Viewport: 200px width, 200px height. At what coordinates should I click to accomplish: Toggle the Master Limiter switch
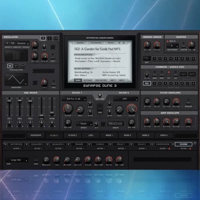[x=183, y=47]
